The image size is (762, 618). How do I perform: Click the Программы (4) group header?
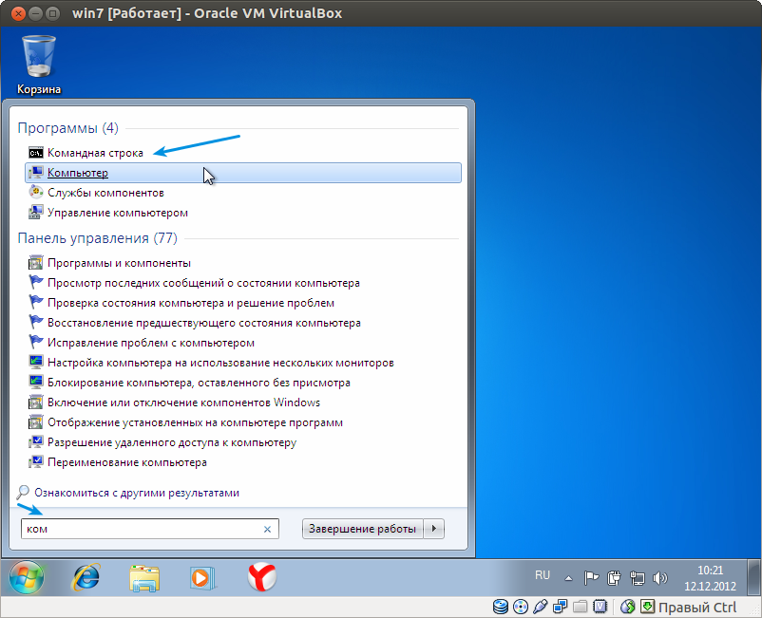[68, 128]
